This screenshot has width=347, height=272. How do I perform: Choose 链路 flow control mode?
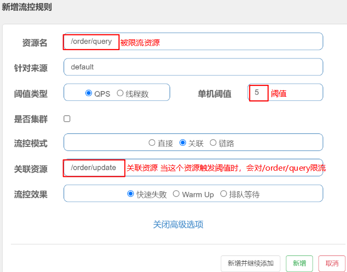[213, 143]
